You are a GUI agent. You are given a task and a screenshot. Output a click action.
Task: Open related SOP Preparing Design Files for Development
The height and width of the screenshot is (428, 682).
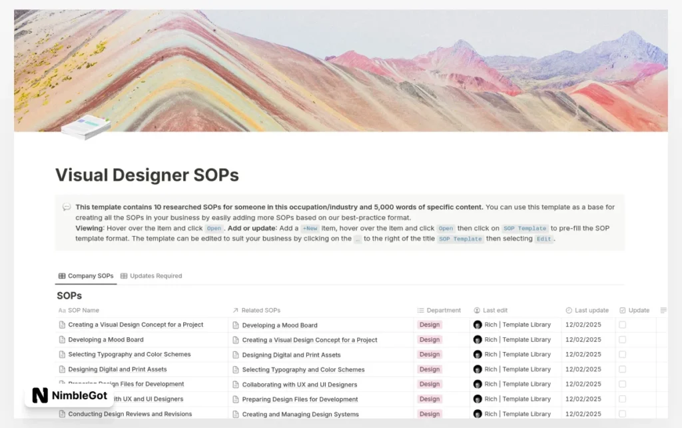click(x=300, y=399)
